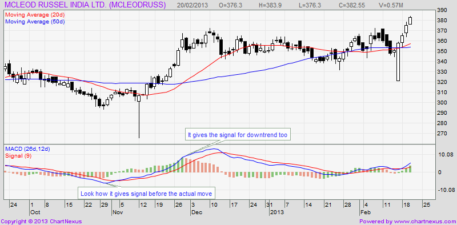Click the 270 price axis label
457x225 pixels.
[x=442, y=134]
